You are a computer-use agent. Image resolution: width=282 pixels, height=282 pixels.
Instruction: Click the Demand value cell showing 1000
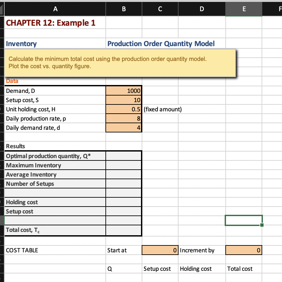pyautogui.click(x=124, y=91)
